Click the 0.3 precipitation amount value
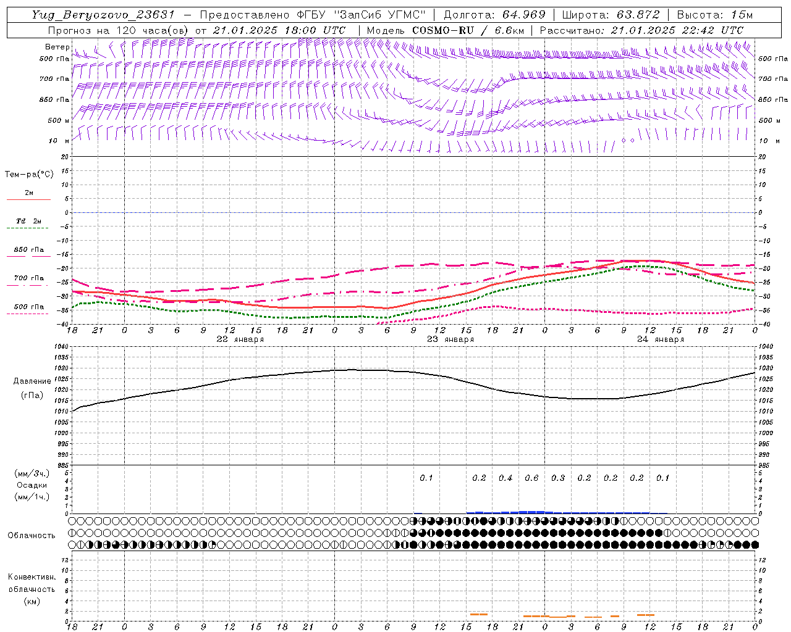This screenshot has width=791, height=632. pos(558,478)
